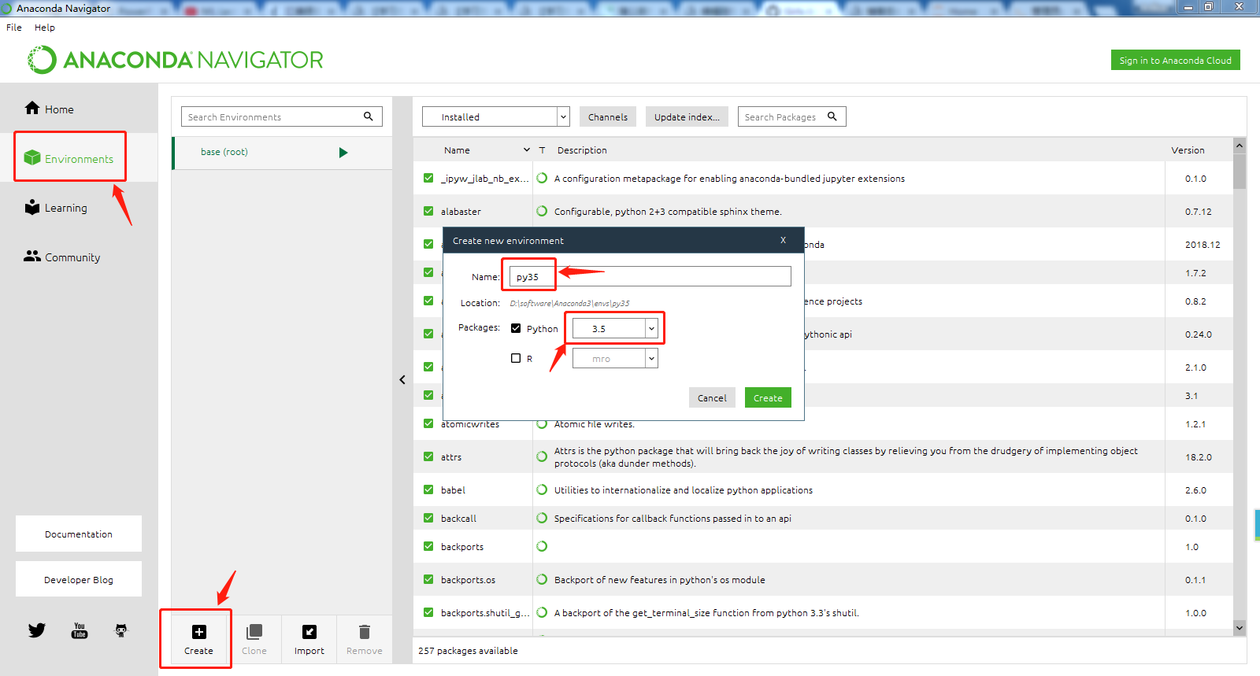Open the Environments section
Viewport: 1260px width, 676px height.
point(69,158)
